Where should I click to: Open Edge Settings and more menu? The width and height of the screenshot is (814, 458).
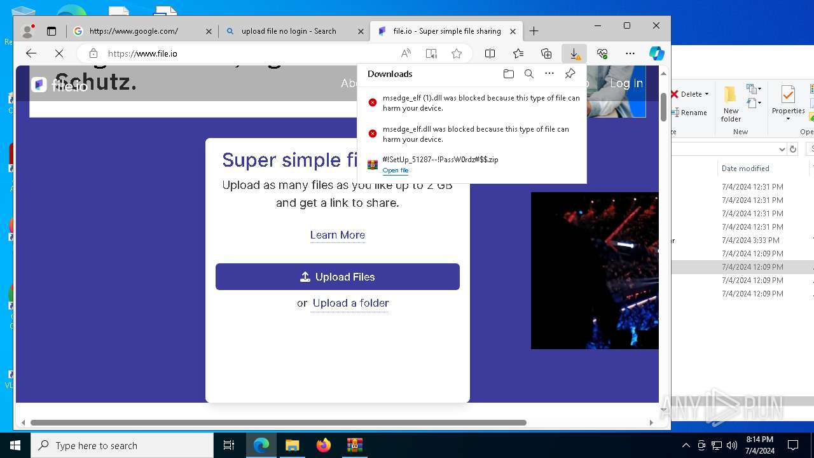[x=630, y=53]
